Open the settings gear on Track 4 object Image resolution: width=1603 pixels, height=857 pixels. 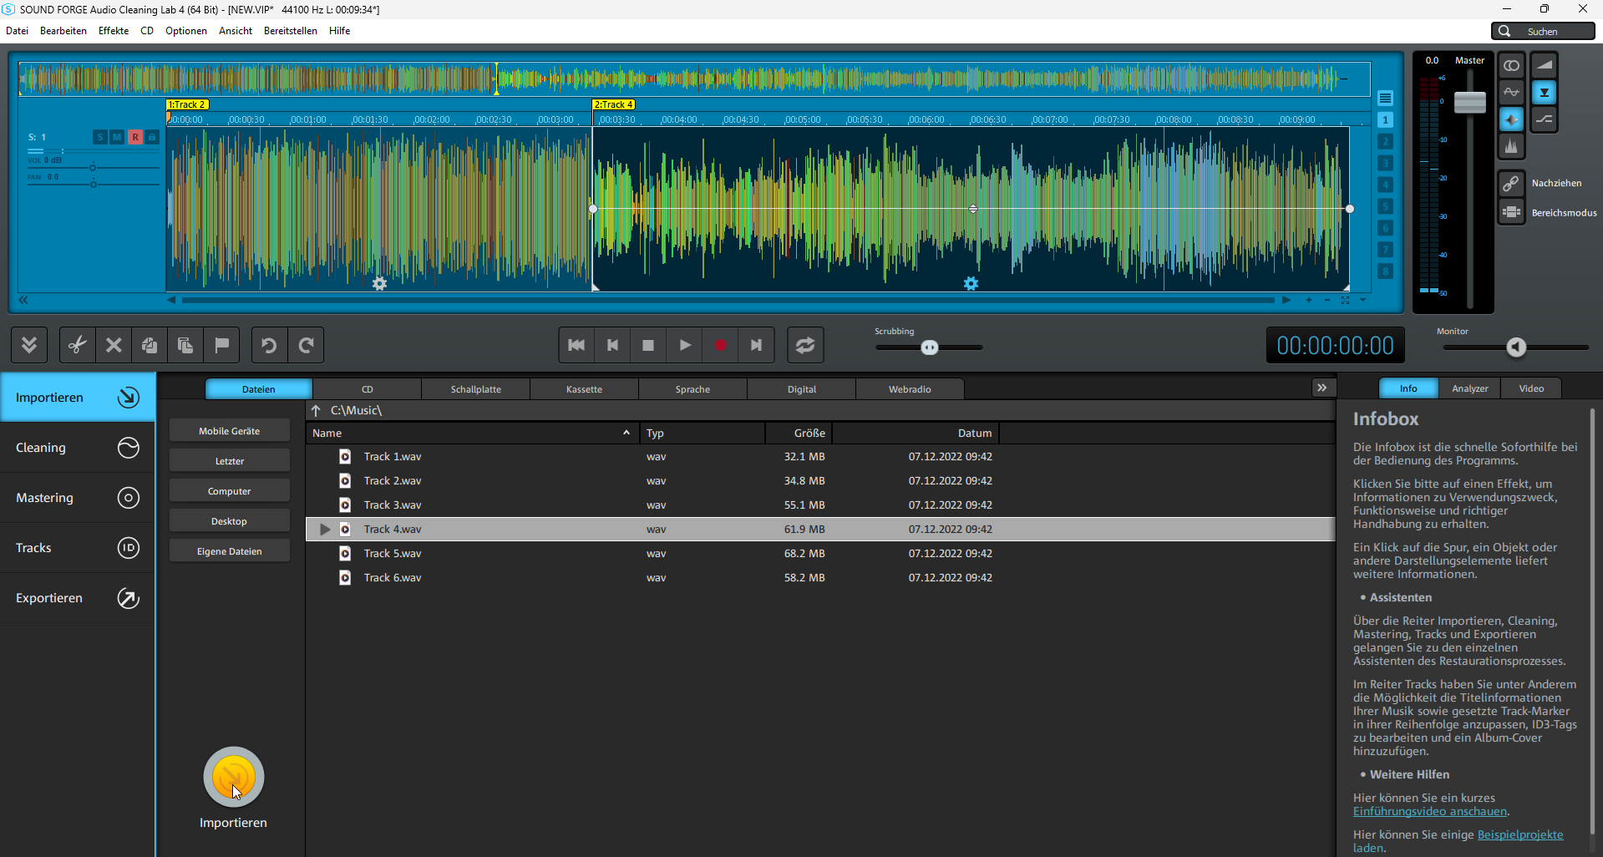pos(971,284)
